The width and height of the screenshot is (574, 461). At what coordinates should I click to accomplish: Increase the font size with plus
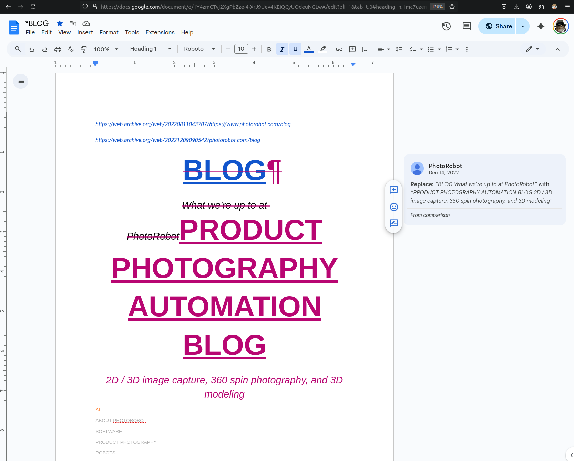point(254,49)
